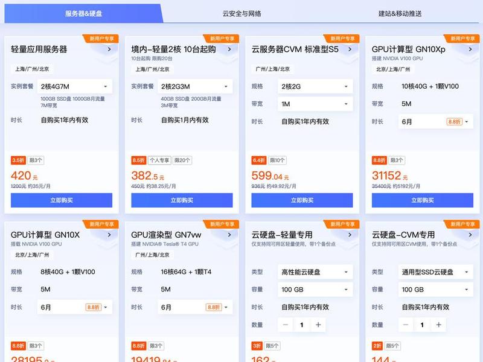Expand 6月 时长 dropdown in GN7vw card
This screenshot has width=483, height=362.
pos(195,307)
